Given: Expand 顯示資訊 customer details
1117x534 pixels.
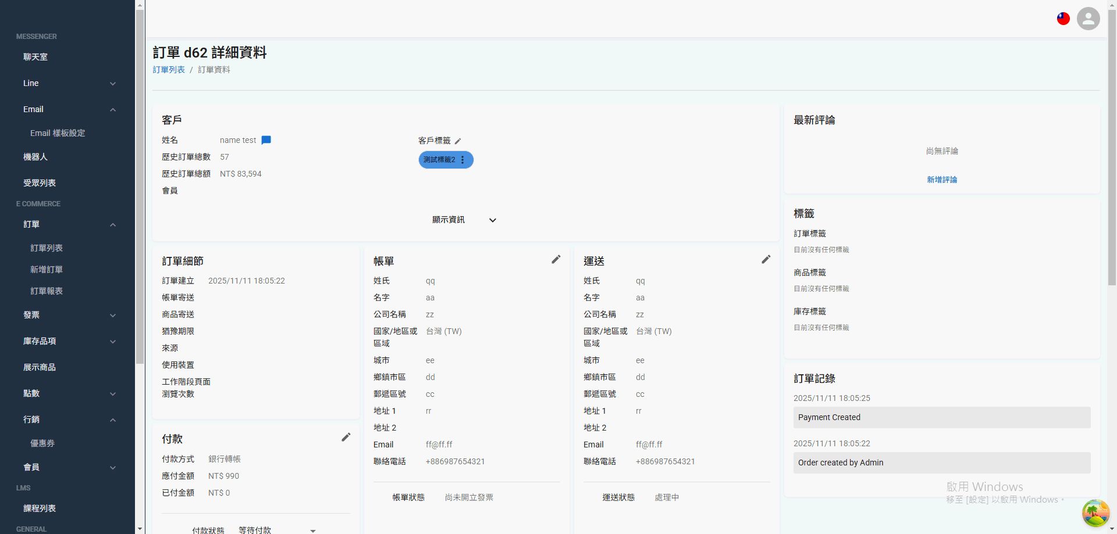Looking at the screenshot, I should [x=464, y=220].
